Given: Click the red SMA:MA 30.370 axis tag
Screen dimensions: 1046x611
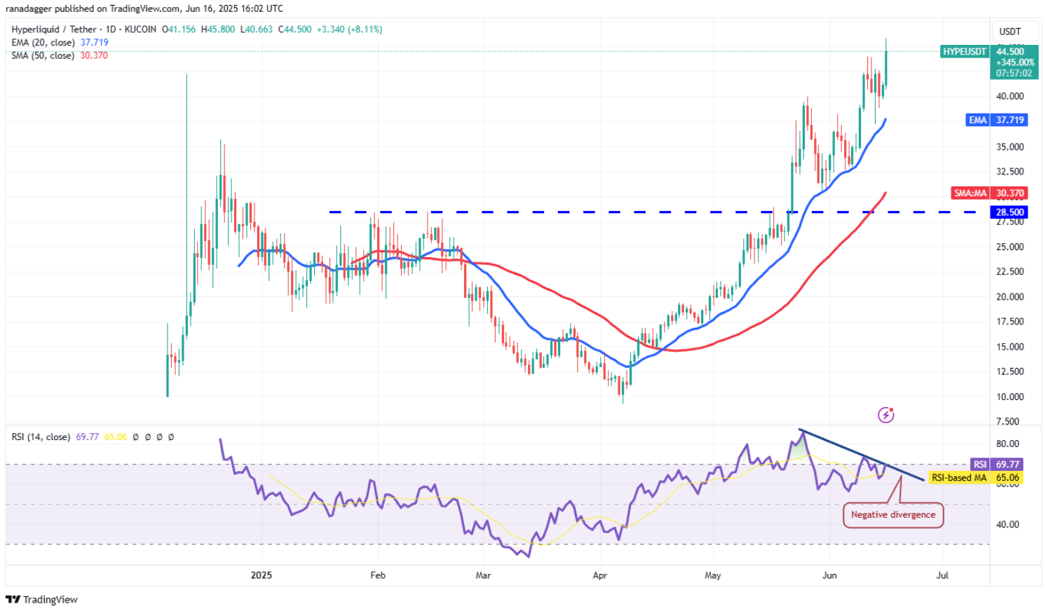Looking at the screenshot, I should tap(989, 193).
